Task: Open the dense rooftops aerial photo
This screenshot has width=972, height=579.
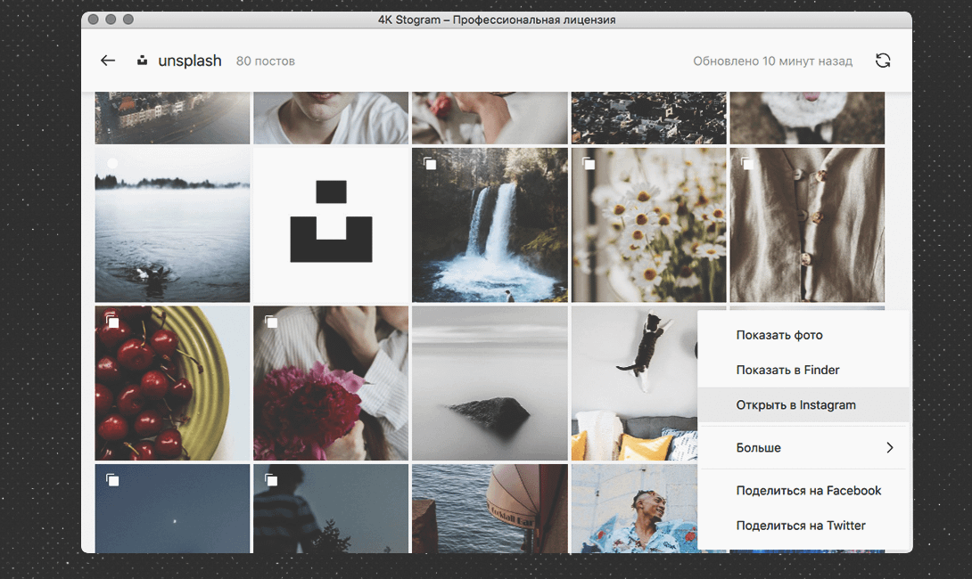Action: pos(648,118)
